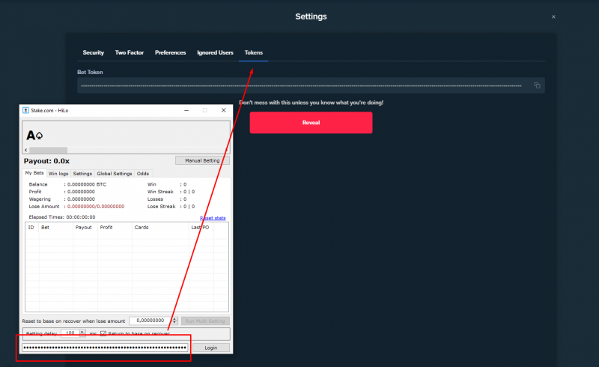The width and height of the screenshot is (599, 367).
Task: Increase the Betting delay value
Action: 82,332
